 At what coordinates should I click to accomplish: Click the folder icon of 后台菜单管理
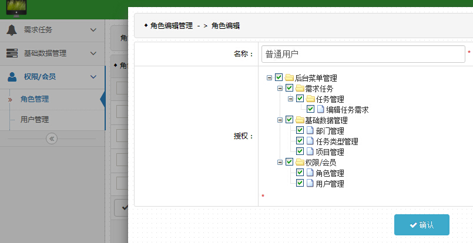[x=289, y=78]
